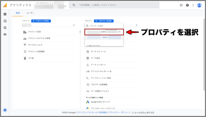The height and width of the screenshot is (117, 206).
Task: Open データ設定 text item
Action: [x=96, y=58]
